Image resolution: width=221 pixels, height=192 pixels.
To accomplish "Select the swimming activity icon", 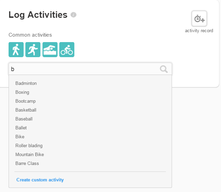I will click(50, 50).
